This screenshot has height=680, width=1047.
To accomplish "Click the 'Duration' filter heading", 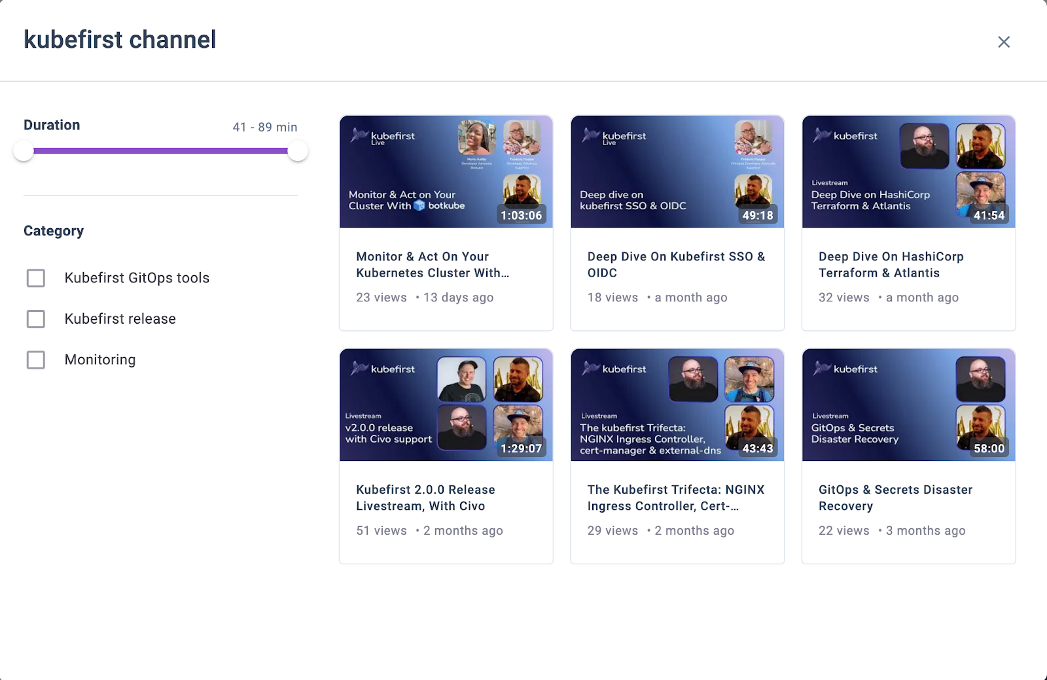I will [x=52, y=125].
